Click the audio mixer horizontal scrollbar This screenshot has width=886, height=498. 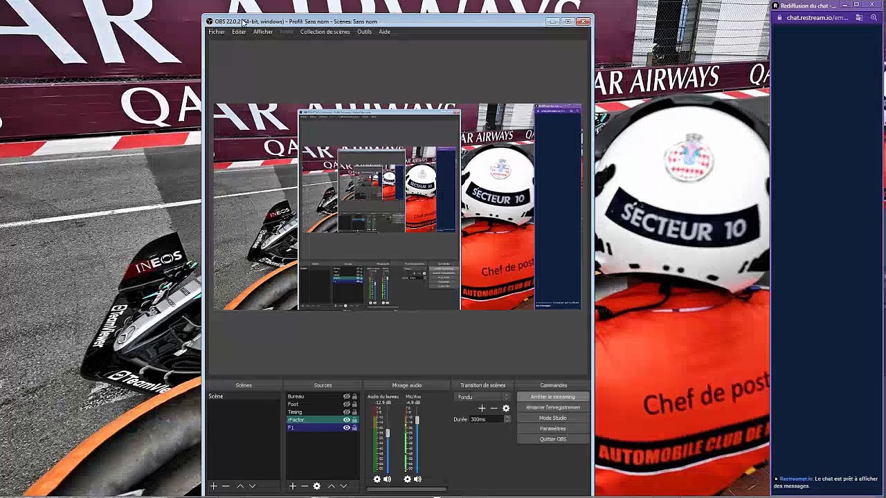(407, 489)
